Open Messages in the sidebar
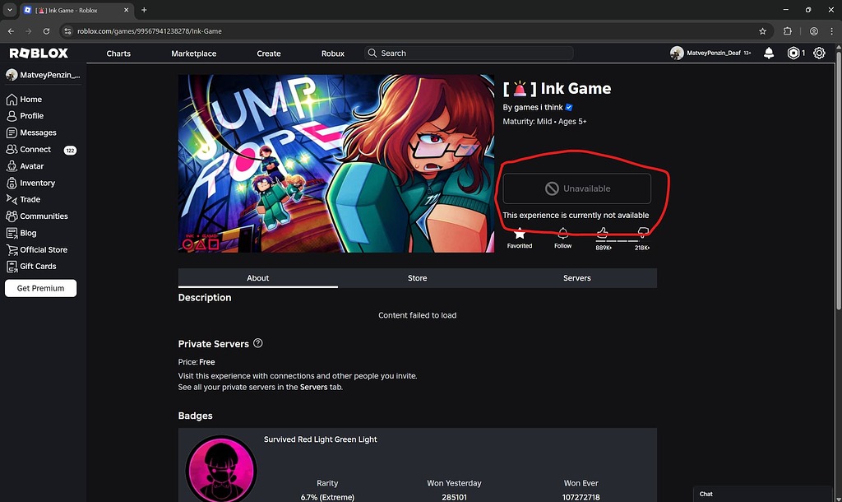Viewport: 842px width, 502px height. pos(31,132)
